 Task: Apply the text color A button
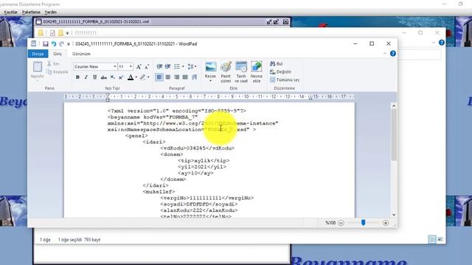pos(131,77)
